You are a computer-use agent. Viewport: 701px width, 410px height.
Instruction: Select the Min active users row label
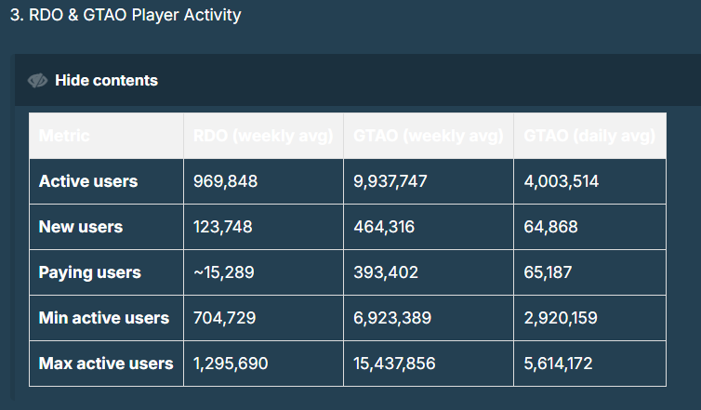[x=104, y=318]
